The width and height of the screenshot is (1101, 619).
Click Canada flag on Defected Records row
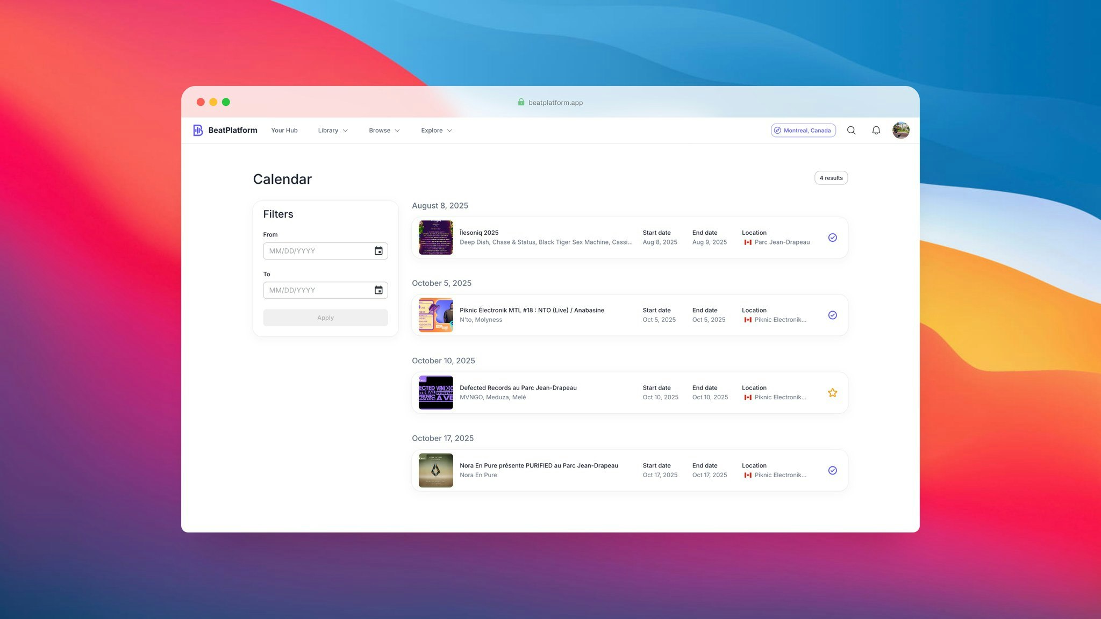[748, 398]
